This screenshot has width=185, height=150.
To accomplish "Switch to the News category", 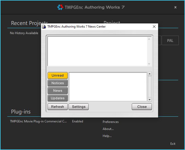I will tap(58, 91).
